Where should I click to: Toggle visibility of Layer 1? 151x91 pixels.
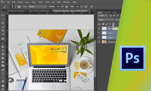[x=99, y=33]
